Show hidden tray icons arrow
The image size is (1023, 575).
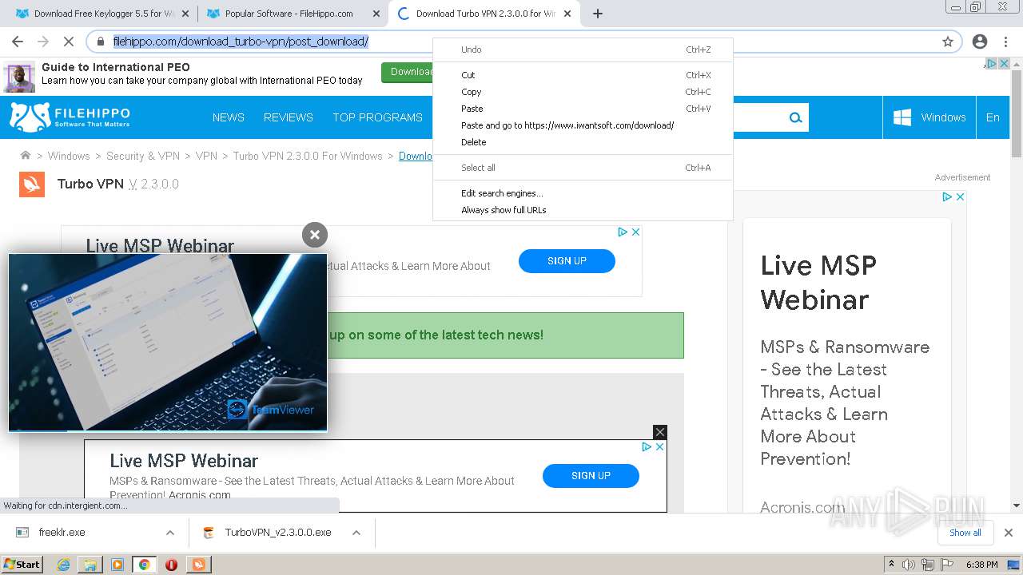[x=891, y=565]
